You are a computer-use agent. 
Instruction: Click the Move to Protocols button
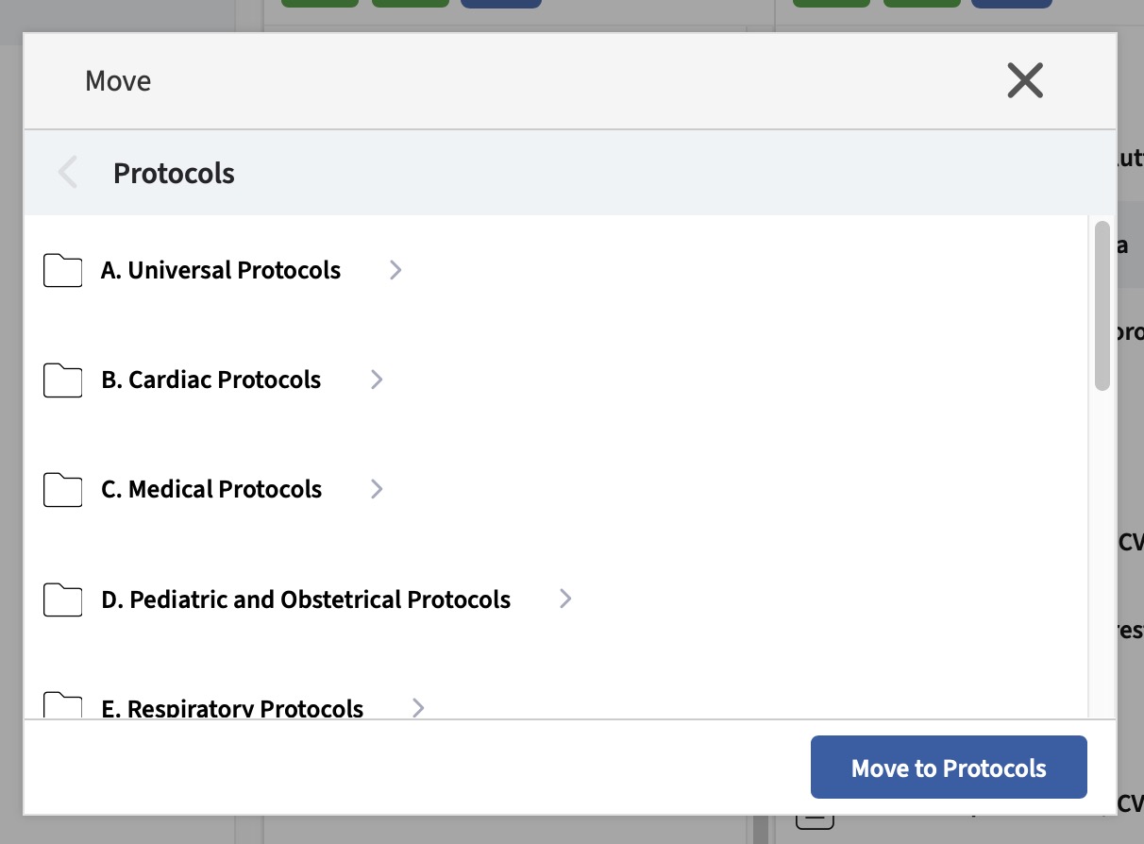948,768
